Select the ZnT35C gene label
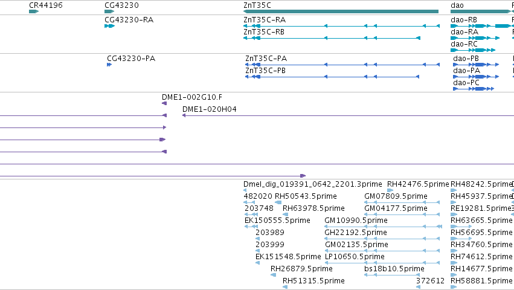The height and width of the screenshot is (290, 514). (x=257, y=5)
